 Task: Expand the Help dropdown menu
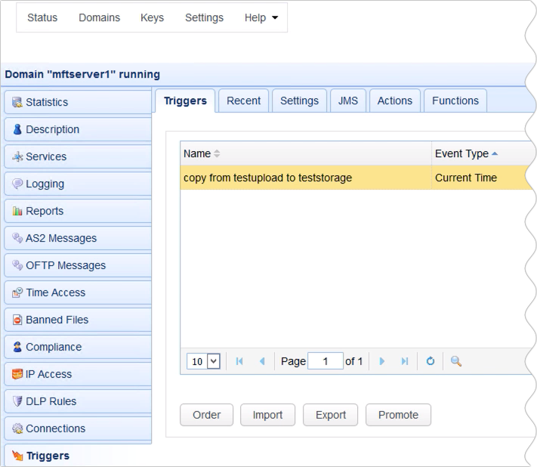(261, 18)
